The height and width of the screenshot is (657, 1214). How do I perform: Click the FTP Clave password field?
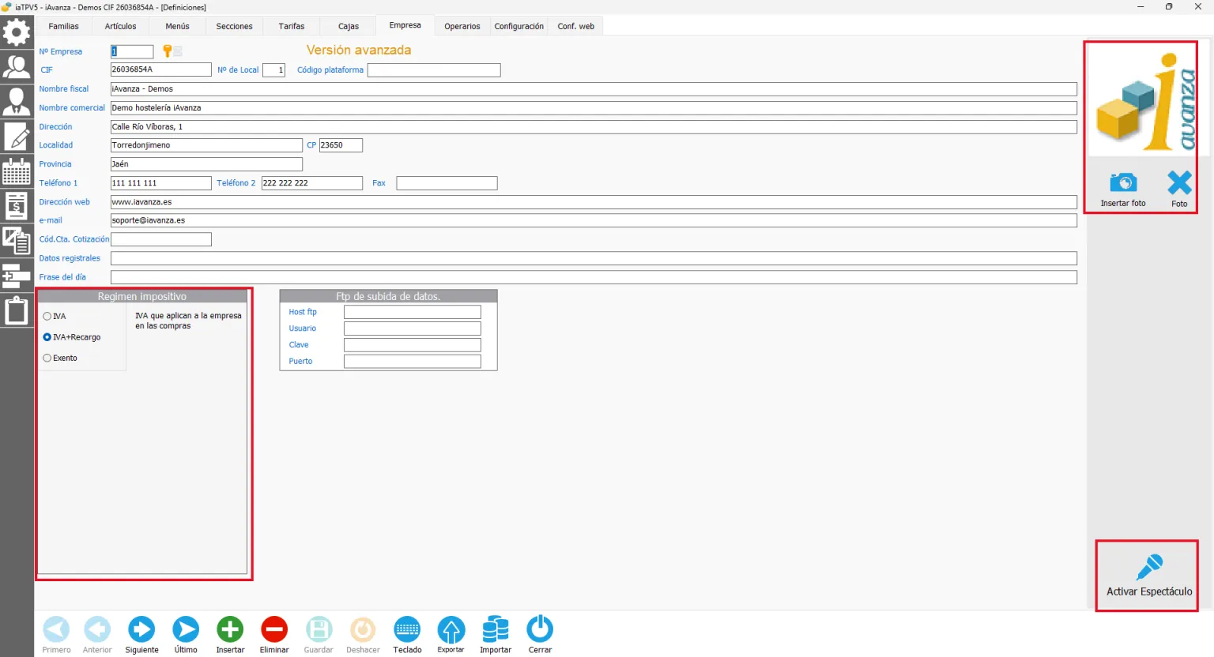[x=413, y=345]
